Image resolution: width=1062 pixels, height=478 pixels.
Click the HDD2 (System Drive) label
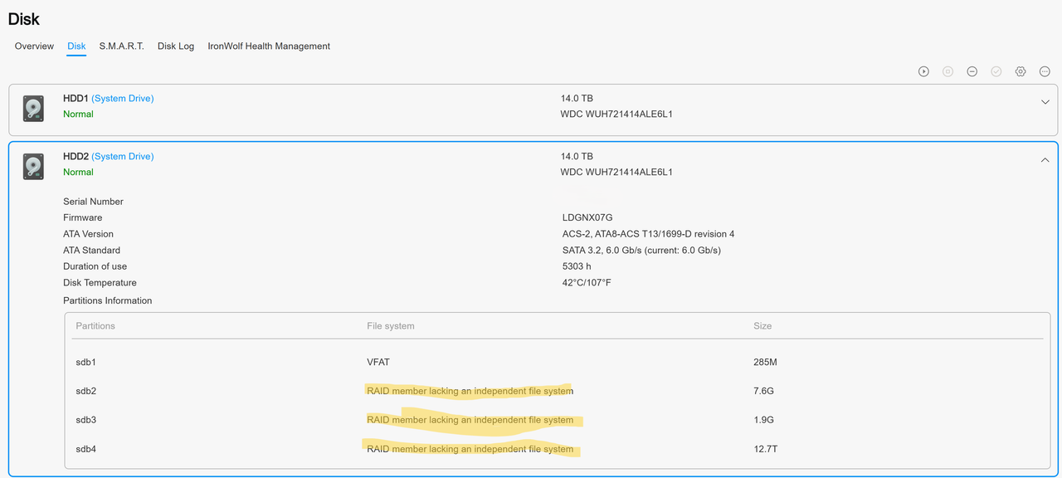(108, 156)
